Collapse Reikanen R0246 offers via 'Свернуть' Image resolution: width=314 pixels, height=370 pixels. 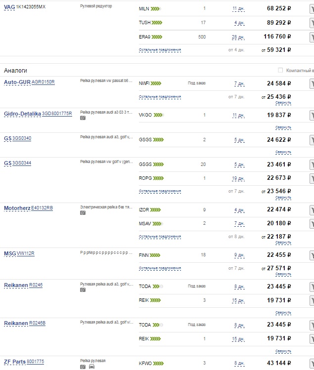(x=283, y=313)
